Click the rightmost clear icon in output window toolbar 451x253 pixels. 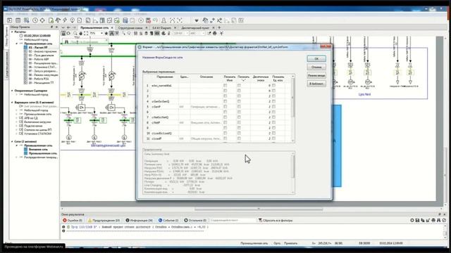pyautogui.click(x=444, y=220)
